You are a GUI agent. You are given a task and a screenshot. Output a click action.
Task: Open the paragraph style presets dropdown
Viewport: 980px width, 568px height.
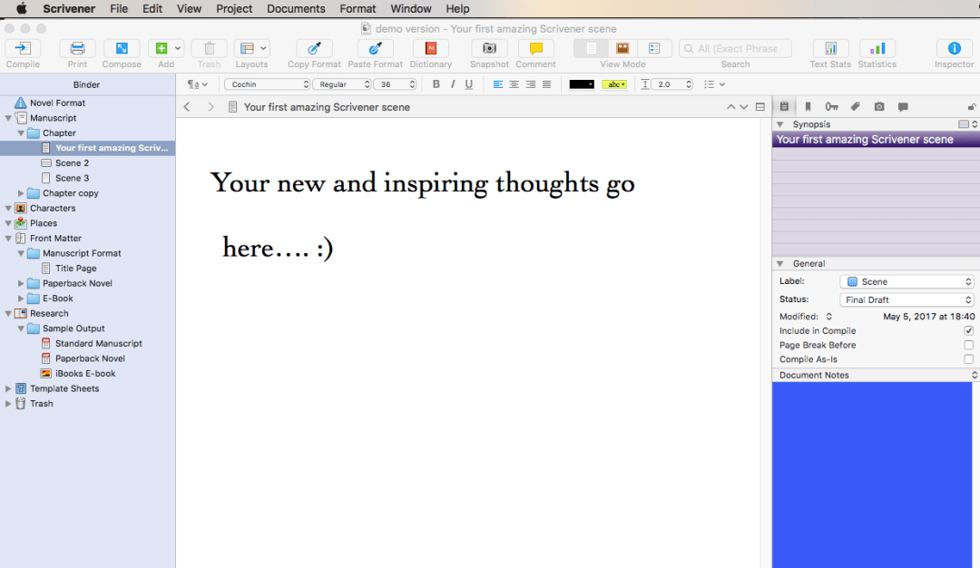(198, 84)
